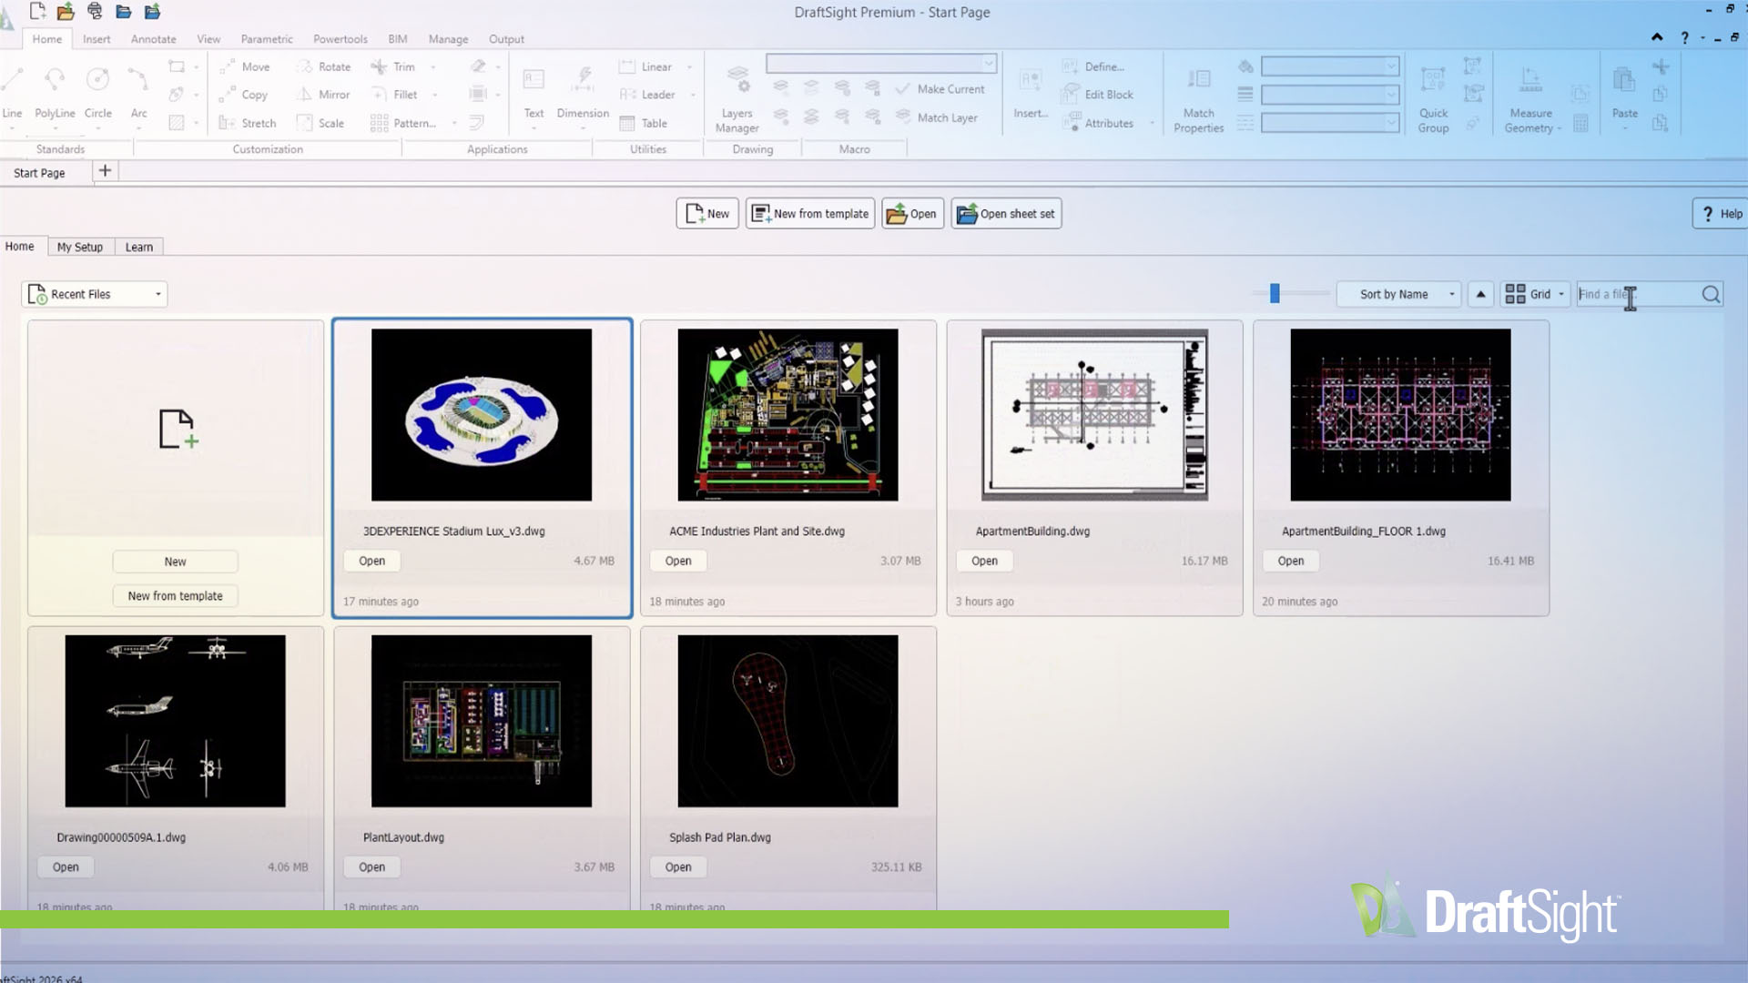Click the Insert block icon
The image size is (1748, 983).
pyautogui.click(x=1031, y=80)
